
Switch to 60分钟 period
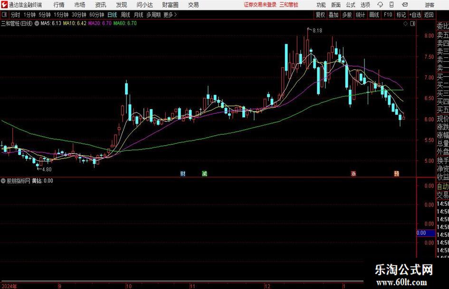tap(96, 15)
